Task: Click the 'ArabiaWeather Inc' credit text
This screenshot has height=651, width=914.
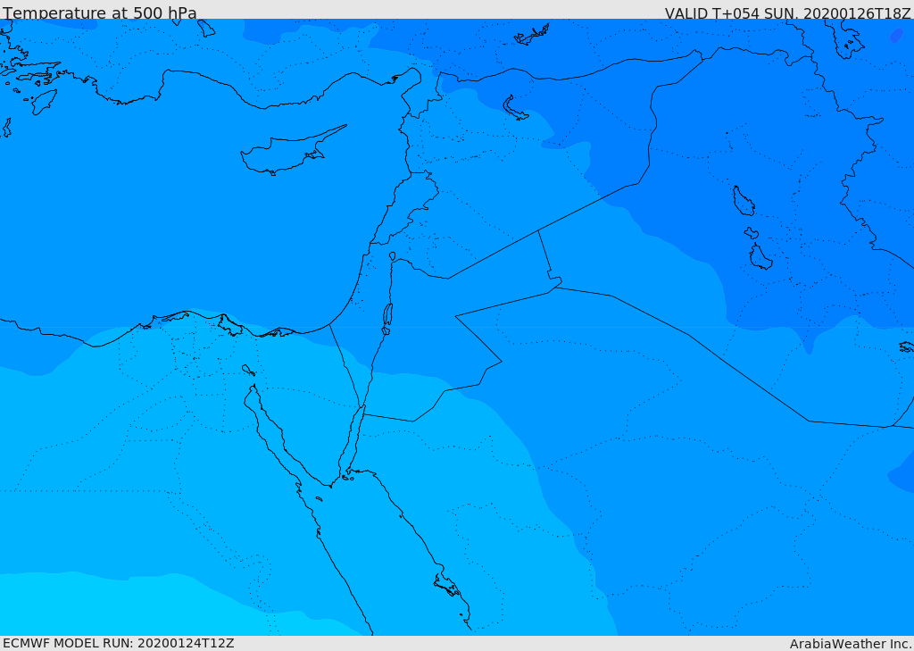Action: click(x=850, y=644)
